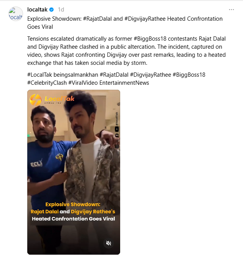The height and width of the screenshot is (255, 243).
Task: Click the Facebook icon on the video's side strip
Action: [117, 135]
